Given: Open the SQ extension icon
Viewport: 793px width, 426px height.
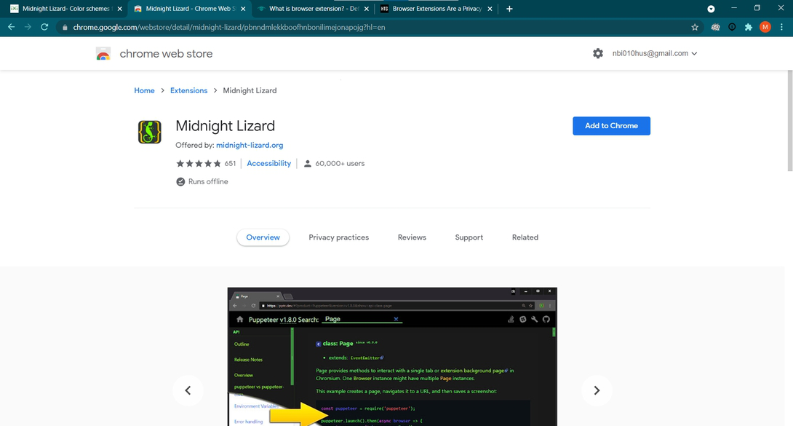Looking at the screenshot, I should point(715,28).
